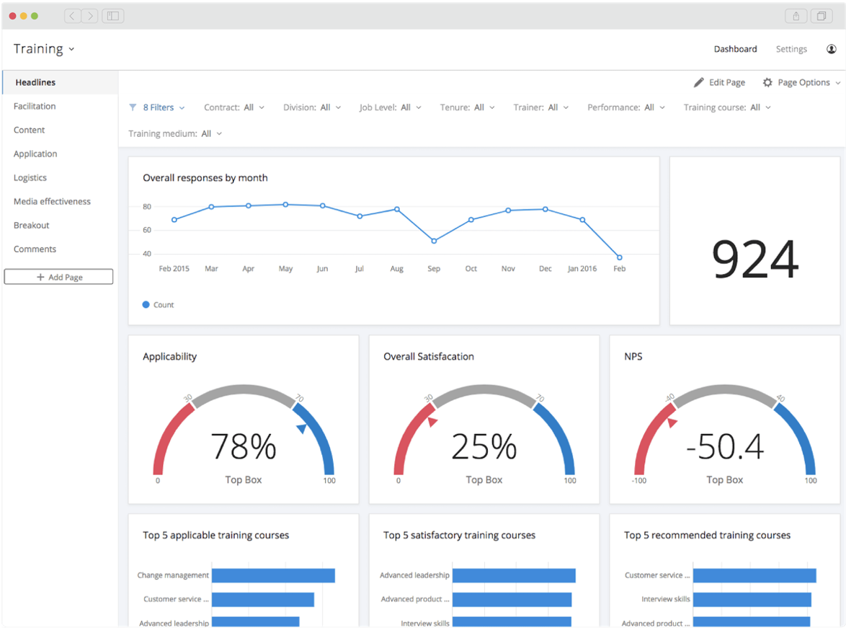Open the browser tabs overview icon

pyautogui.click(x=821, y=16)
